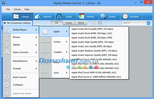This screenshot has height=99, width=154.
Task: Click the Creative logo icon
Action: click(x=45, y=52)
